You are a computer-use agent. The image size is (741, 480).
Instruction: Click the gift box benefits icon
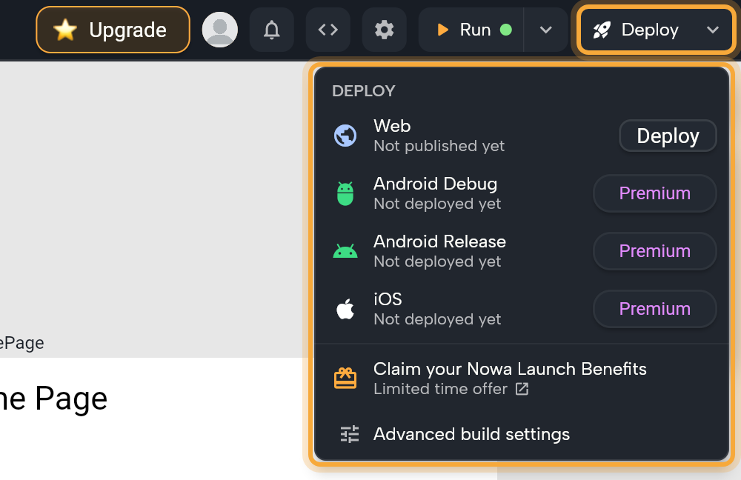coord(345,378)
